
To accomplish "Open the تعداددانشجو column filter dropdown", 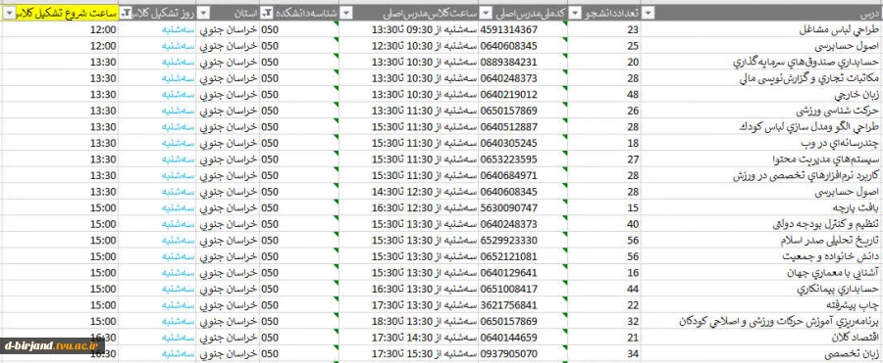I will click(x=575, y=13).
